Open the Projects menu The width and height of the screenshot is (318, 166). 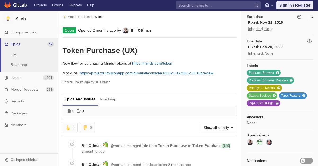(x=40, y=5)
